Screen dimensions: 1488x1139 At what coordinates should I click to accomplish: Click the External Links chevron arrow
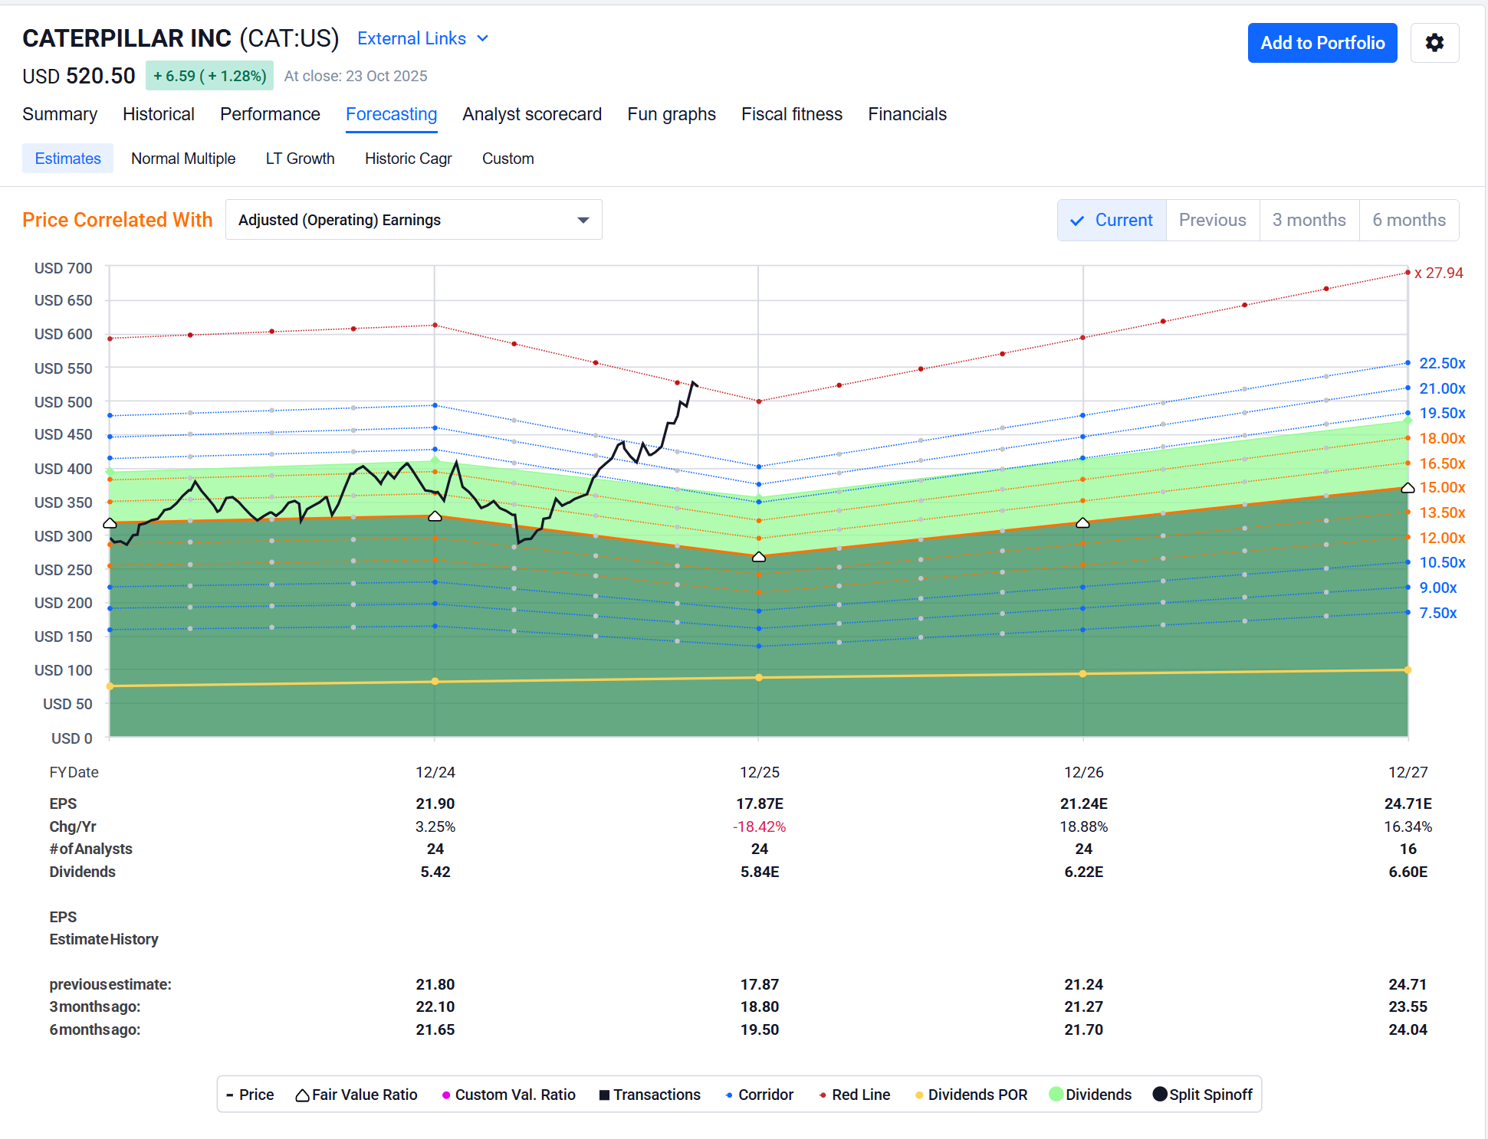click(x=482, y=38)
